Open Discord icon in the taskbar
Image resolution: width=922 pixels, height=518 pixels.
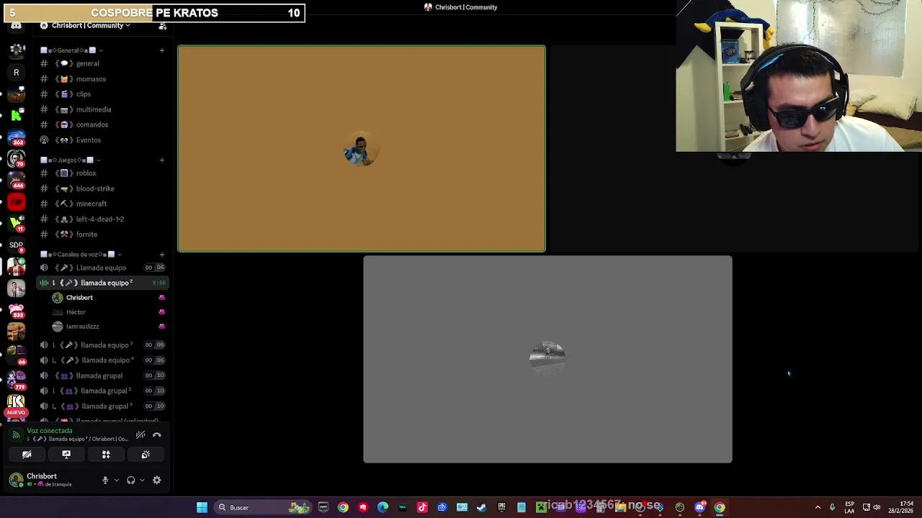point(699,507)
